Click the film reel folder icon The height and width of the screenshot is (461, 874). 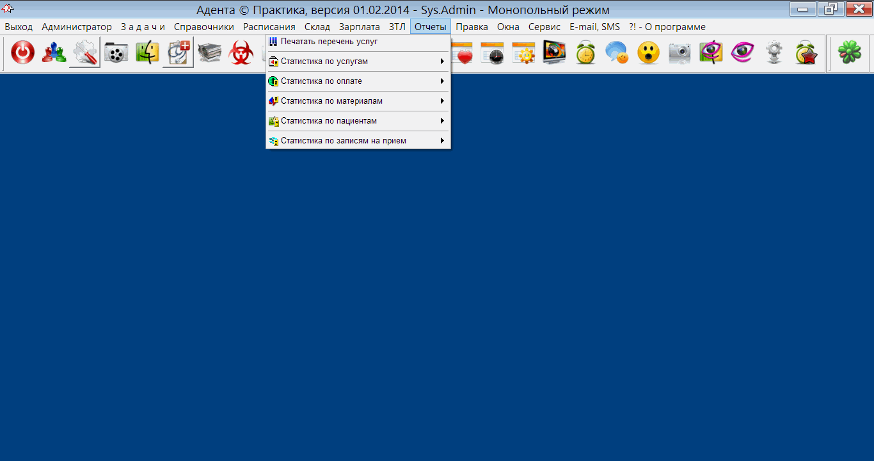coord(116,53)
